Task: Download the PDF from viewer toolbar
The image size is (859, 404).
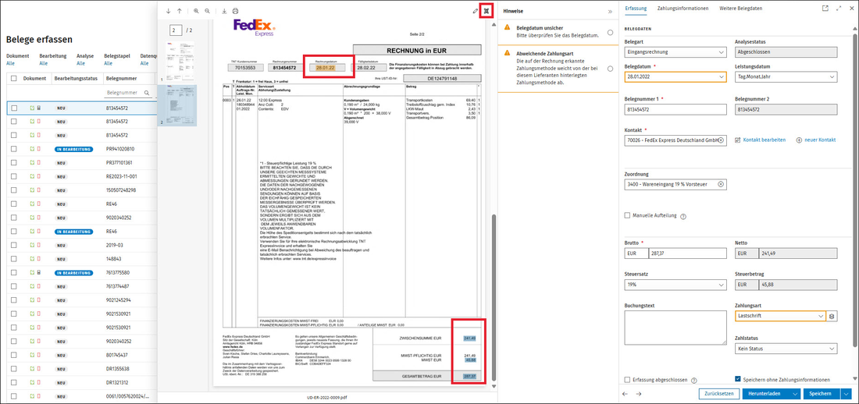Action: (224, 11)
